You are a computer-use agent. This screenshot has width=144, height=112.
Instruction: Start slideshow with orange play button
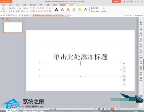point(112,109)
